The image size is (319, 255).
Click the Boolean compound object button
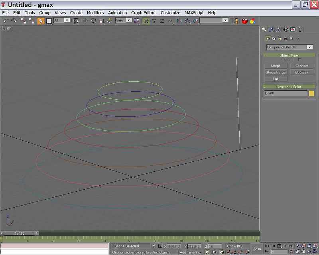(301, 73)
